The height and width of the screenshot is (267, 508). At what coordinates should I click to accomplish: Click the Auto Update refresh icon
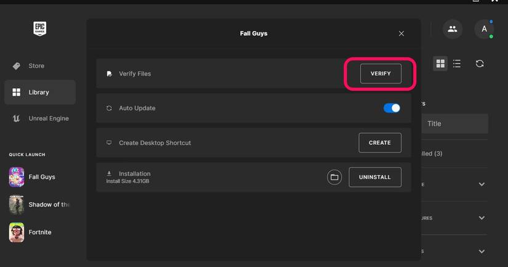pyautogui.click(x=109, y=108)
